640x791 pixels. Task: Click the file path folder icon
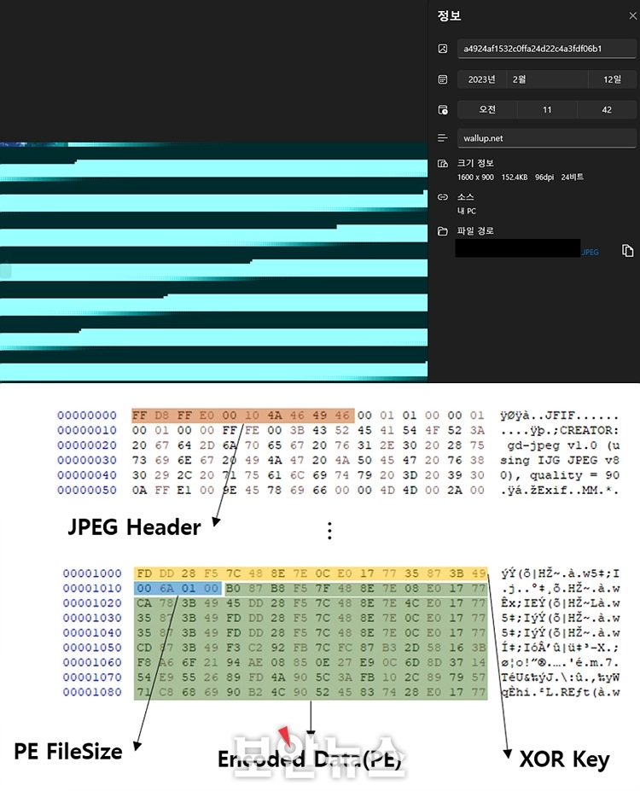(x=442, y=231)
